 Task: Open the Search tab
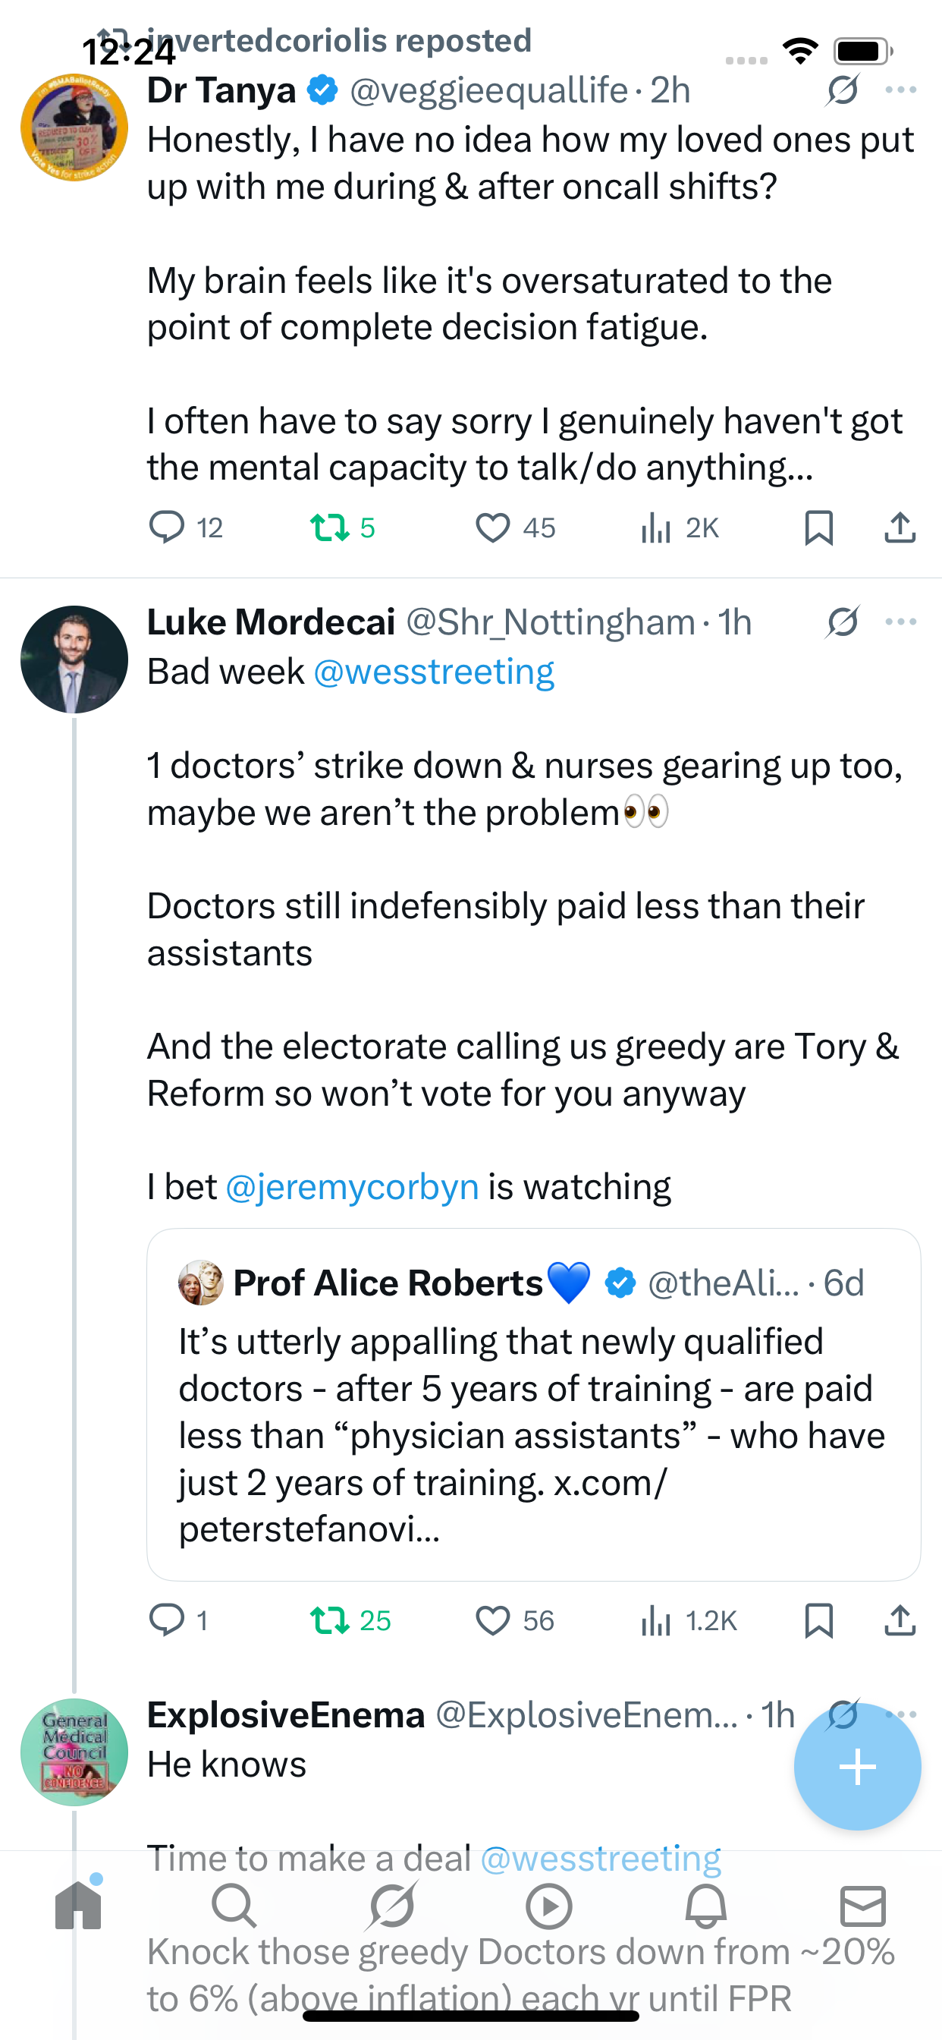pos(234,1906)
